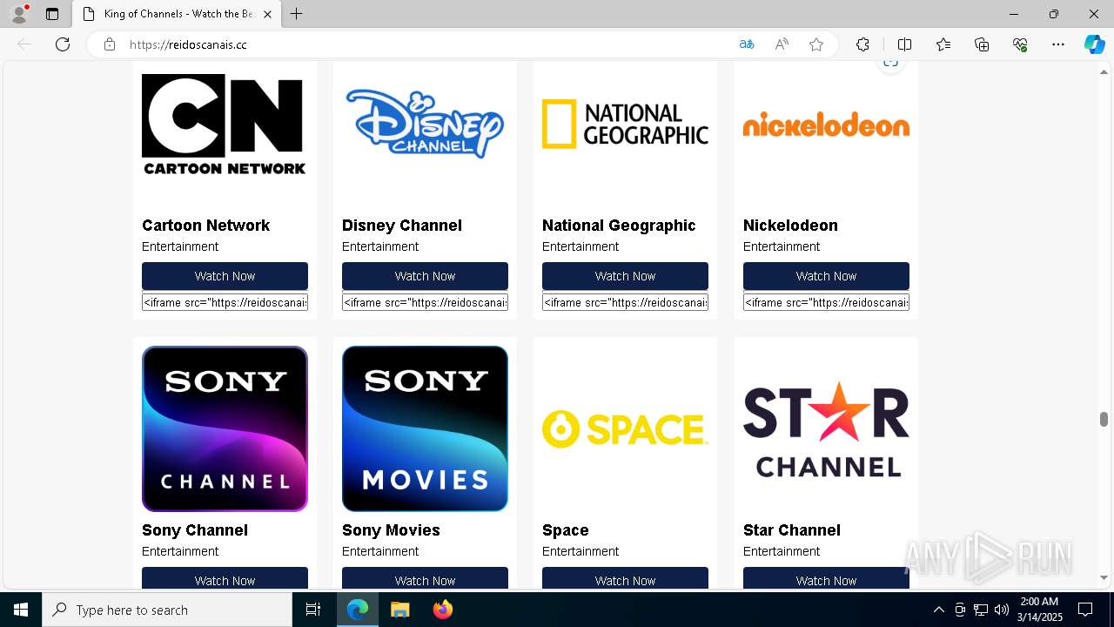Start the read aloud icon
Screen dimensions: 1114x627
click(x=782, y=44)
